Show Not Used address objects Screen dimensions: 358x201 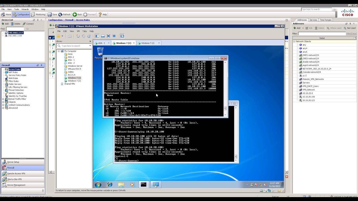click(350, 28)
